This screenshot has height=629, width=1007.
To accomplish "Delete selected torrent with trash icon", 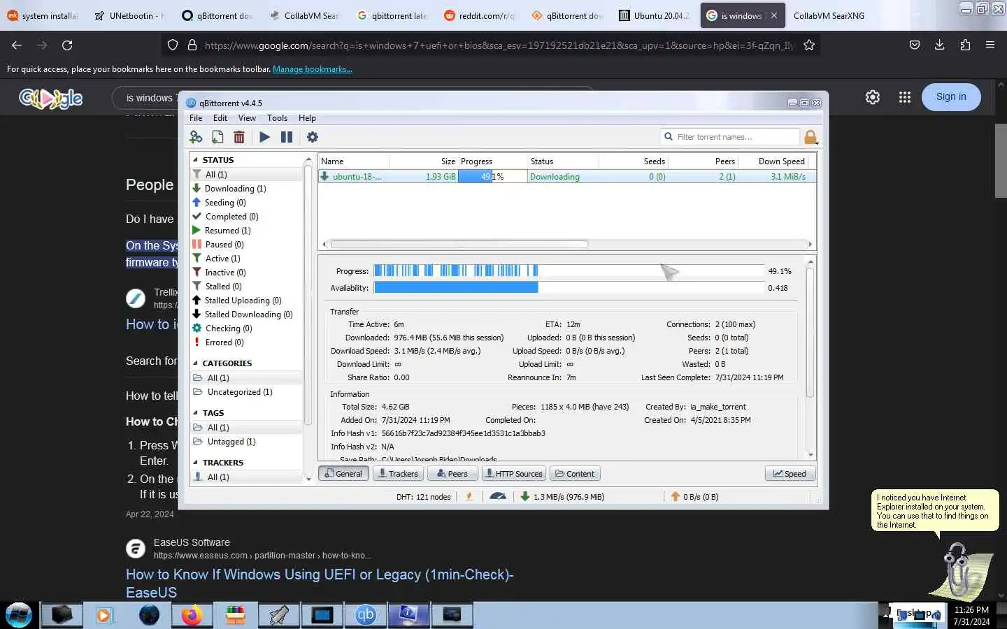I will tap(239, 137).
